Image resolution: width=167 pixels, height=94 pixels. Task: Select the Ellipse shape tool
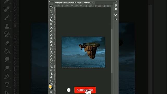point(51,70)
